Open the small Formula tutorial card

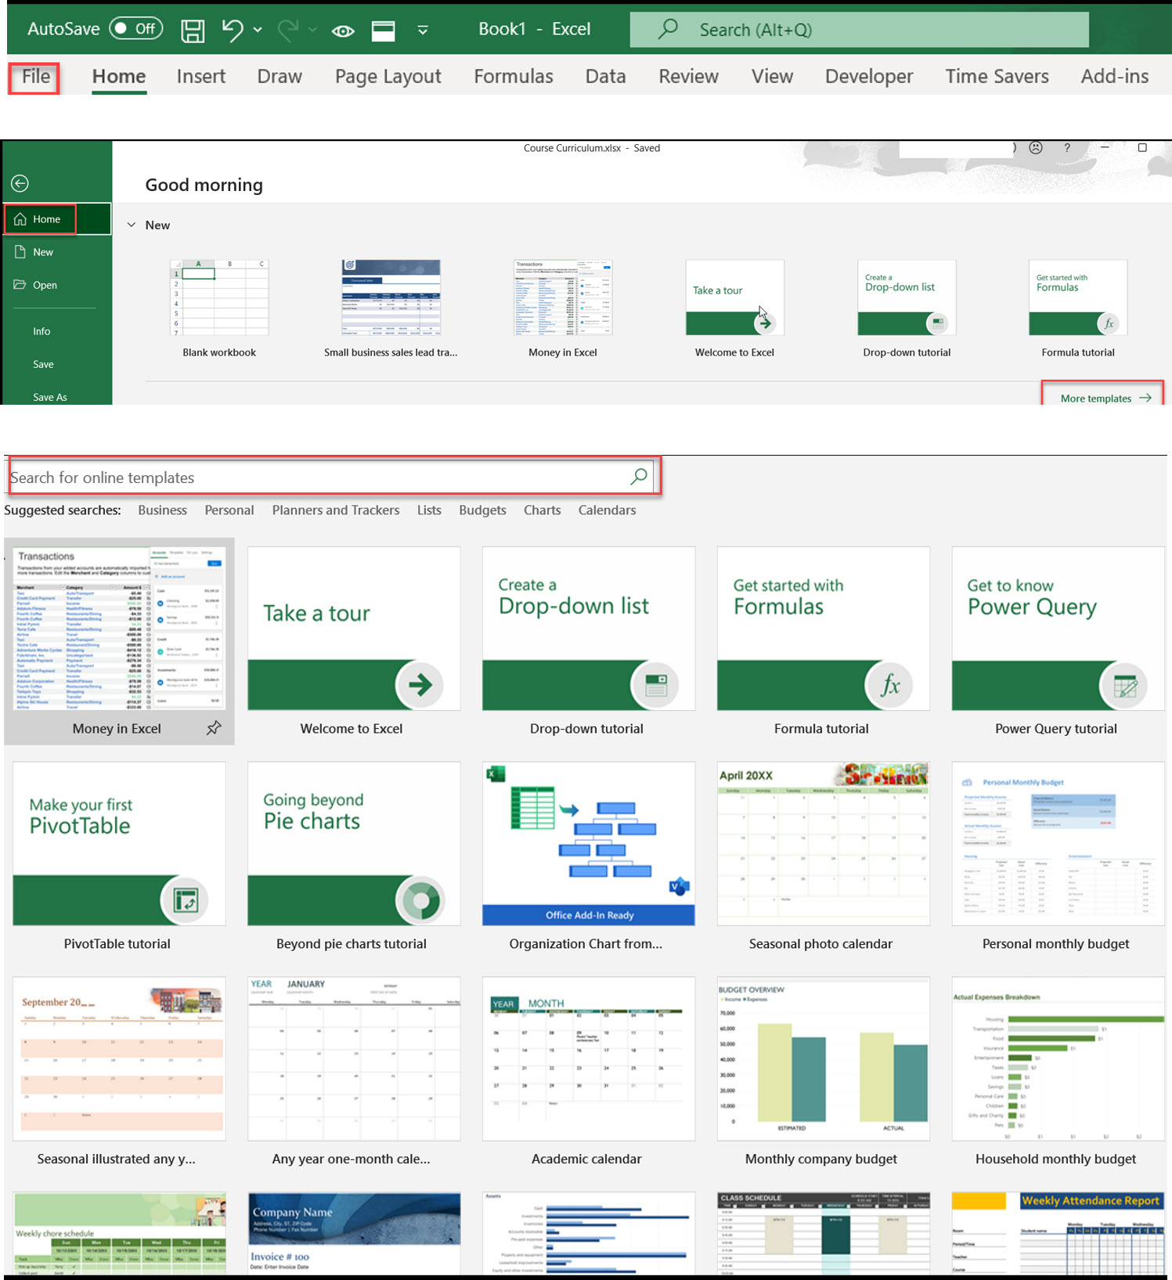point(1078,297)
